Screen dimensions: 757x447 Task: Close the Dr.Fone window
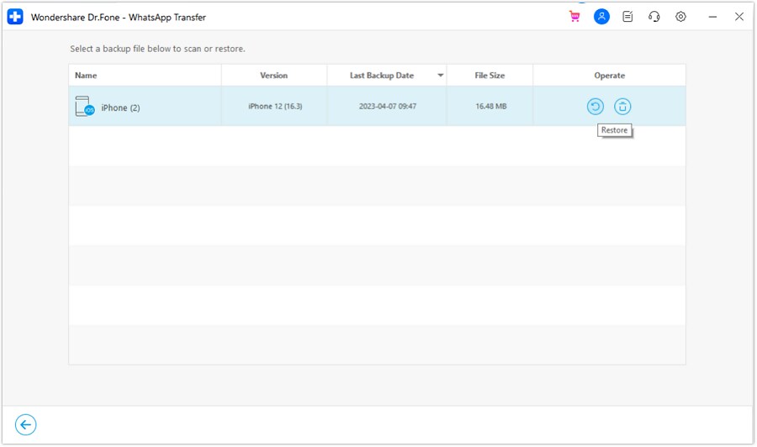pos(739,17)
